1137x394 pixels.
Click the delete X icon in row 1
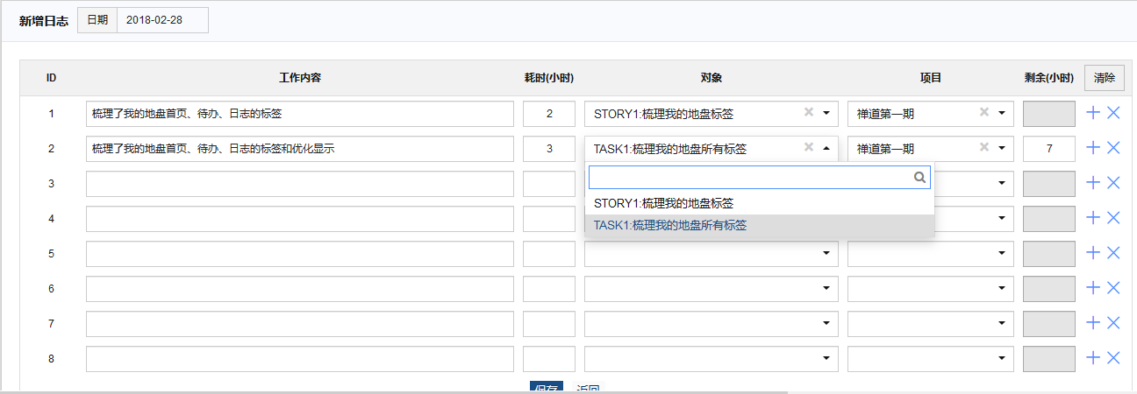click(x=1113, y=113)
